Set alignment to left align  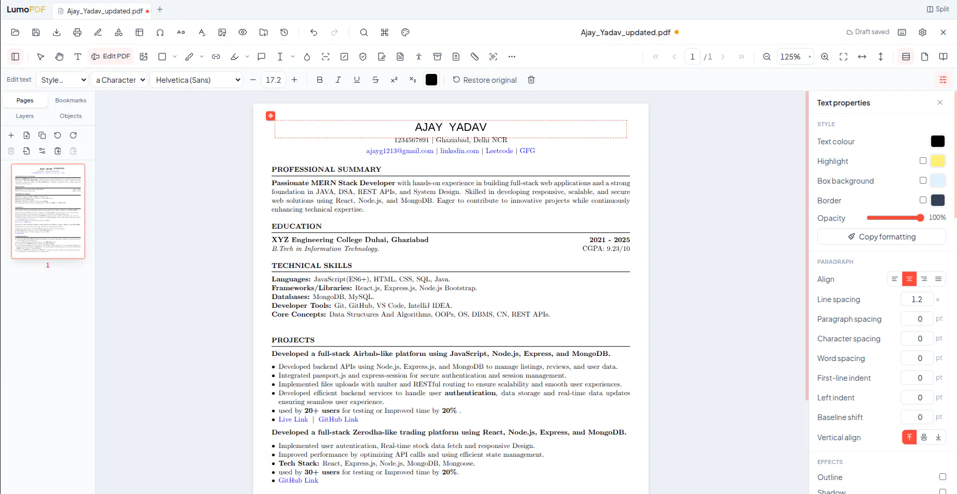(894, 279)
